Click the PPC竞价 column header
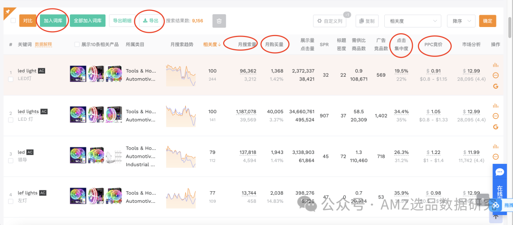 [x=433, y=45]
